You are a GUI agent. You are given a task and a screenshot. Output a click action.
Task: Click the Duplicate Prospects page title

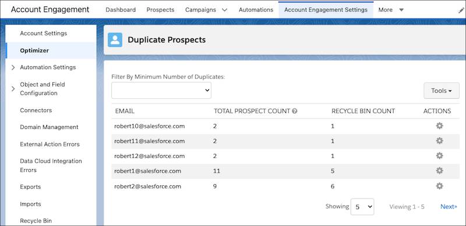point(167,40)
